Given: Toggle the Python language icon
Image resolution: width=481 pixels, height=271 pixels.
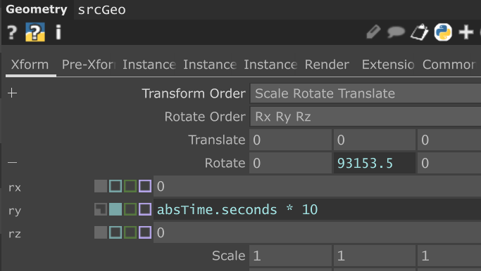Looking at the screenshot, I should click(443, 32).
